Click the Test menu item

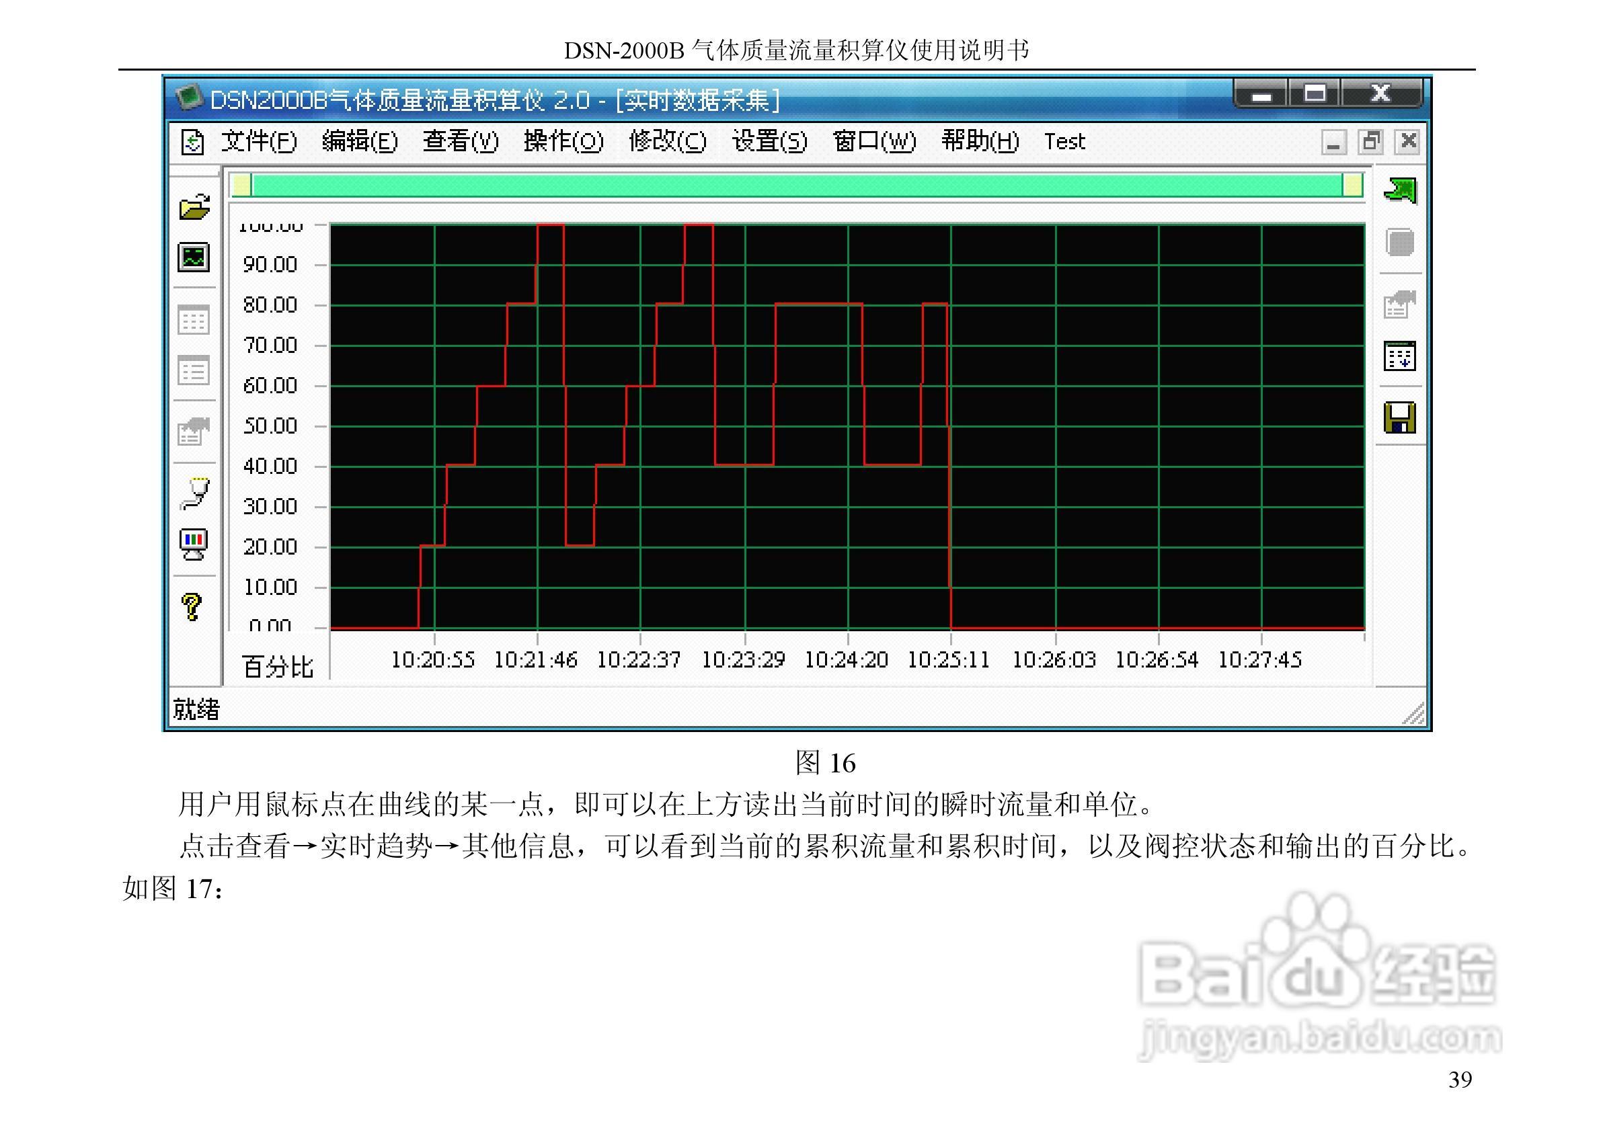(1064, 142)
